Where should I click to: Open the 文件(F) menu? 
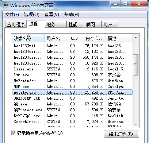click(x=12, y=15)
